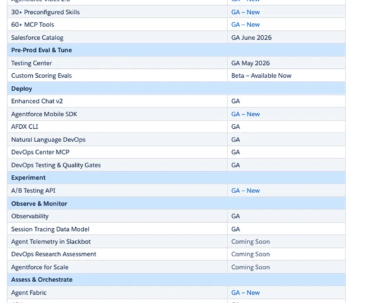Select the 'DevOps Center MCP' cell

pyautogui.click(x=117, y=152)
